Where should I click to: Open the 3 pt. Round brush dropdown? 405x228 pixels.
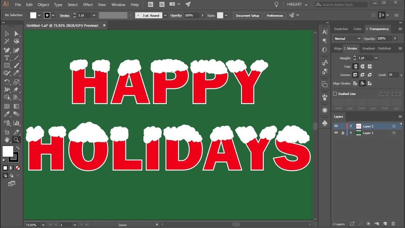[x=165, y=15]
